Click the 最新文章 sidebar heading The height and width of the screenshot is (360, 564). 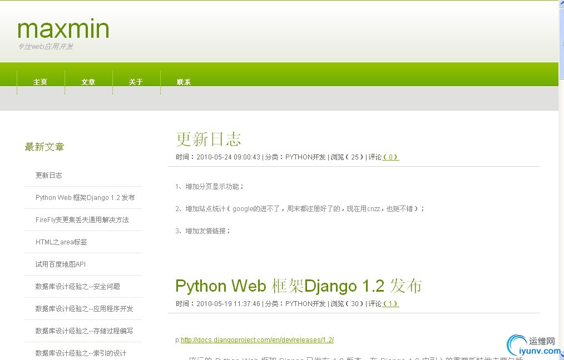click(x=44, y=147)
